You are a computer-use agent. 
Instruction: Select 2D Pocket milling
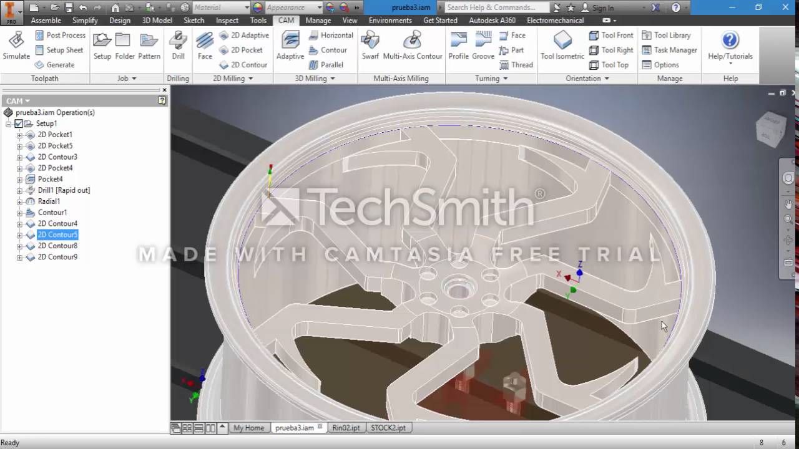[241, 50]
